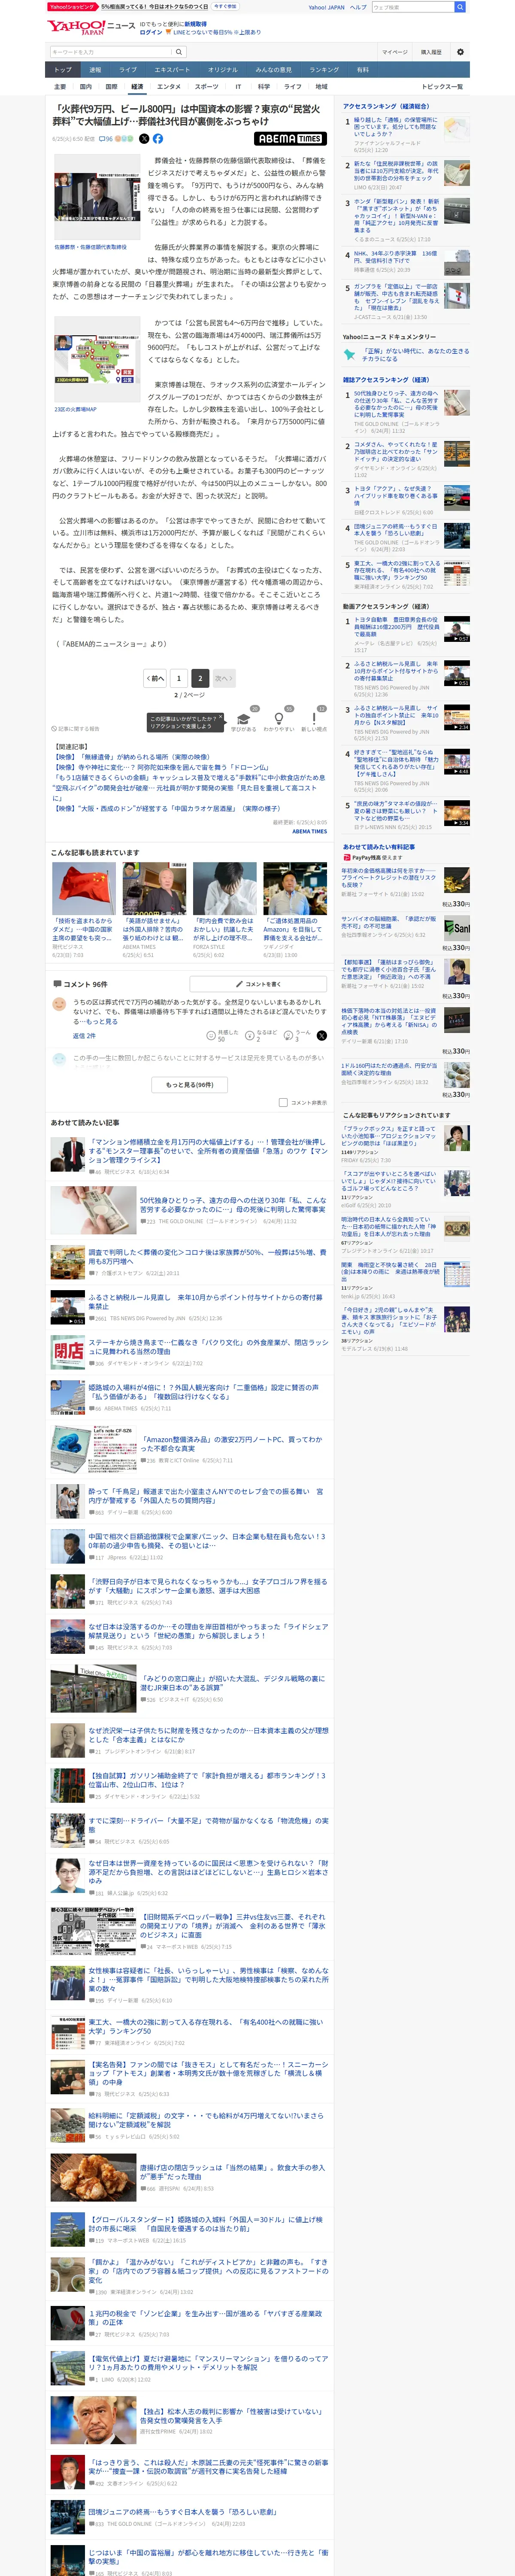Open settings via the gear icon
Viewport: 515px width, 2576px height.
(x=460, y=52)
